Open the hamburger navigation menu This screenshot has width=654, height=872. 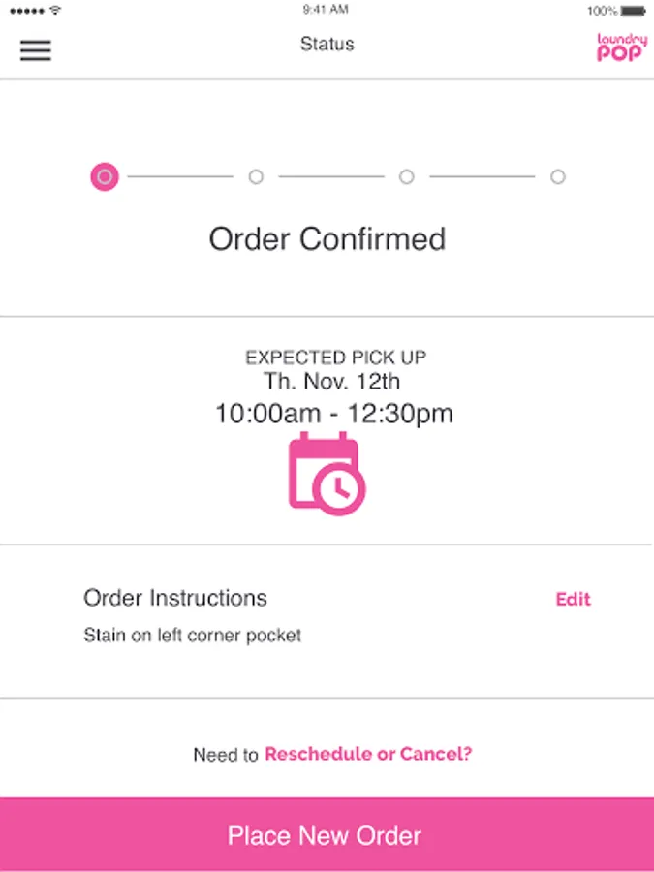(x=36, y=50)
